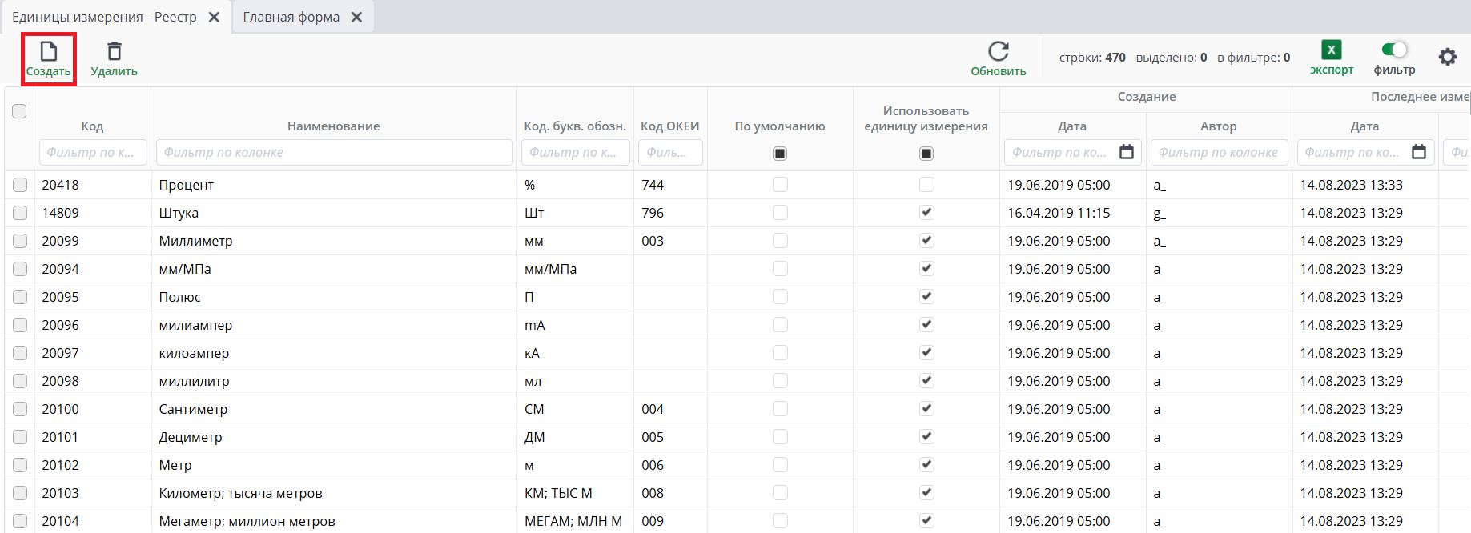
Task: Click the Удалить trash icon
Action: 115,52
